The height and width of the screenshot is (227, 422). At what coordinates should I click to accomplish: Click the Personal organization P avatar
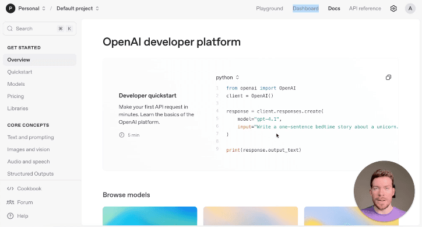[10, 9]
